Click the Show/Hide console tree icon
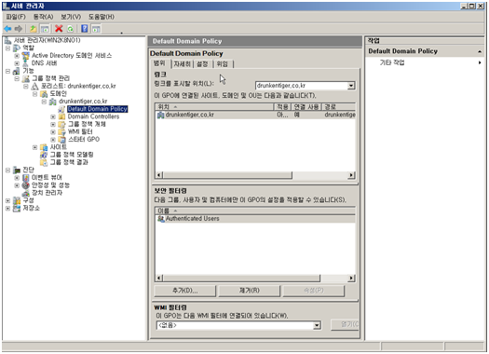The image size is (489, 354). [x=45, y=29]
